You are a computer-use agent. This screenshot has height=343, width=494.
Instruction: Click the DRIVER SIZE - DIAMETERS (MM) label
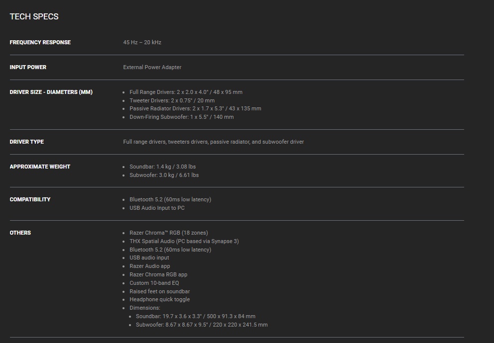point(51,92)
